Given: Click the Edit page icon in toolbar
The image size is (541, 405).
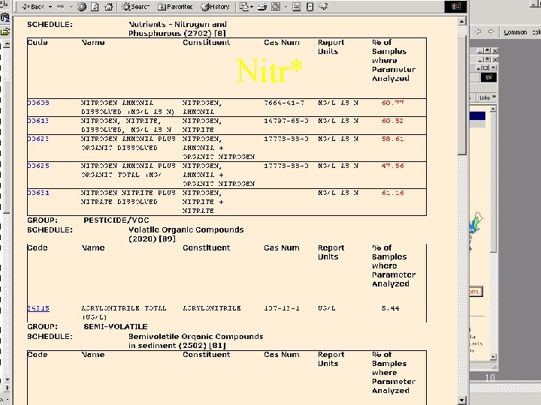Looking at the screenshot, I should pyautogui.click(x=276, y=7).
